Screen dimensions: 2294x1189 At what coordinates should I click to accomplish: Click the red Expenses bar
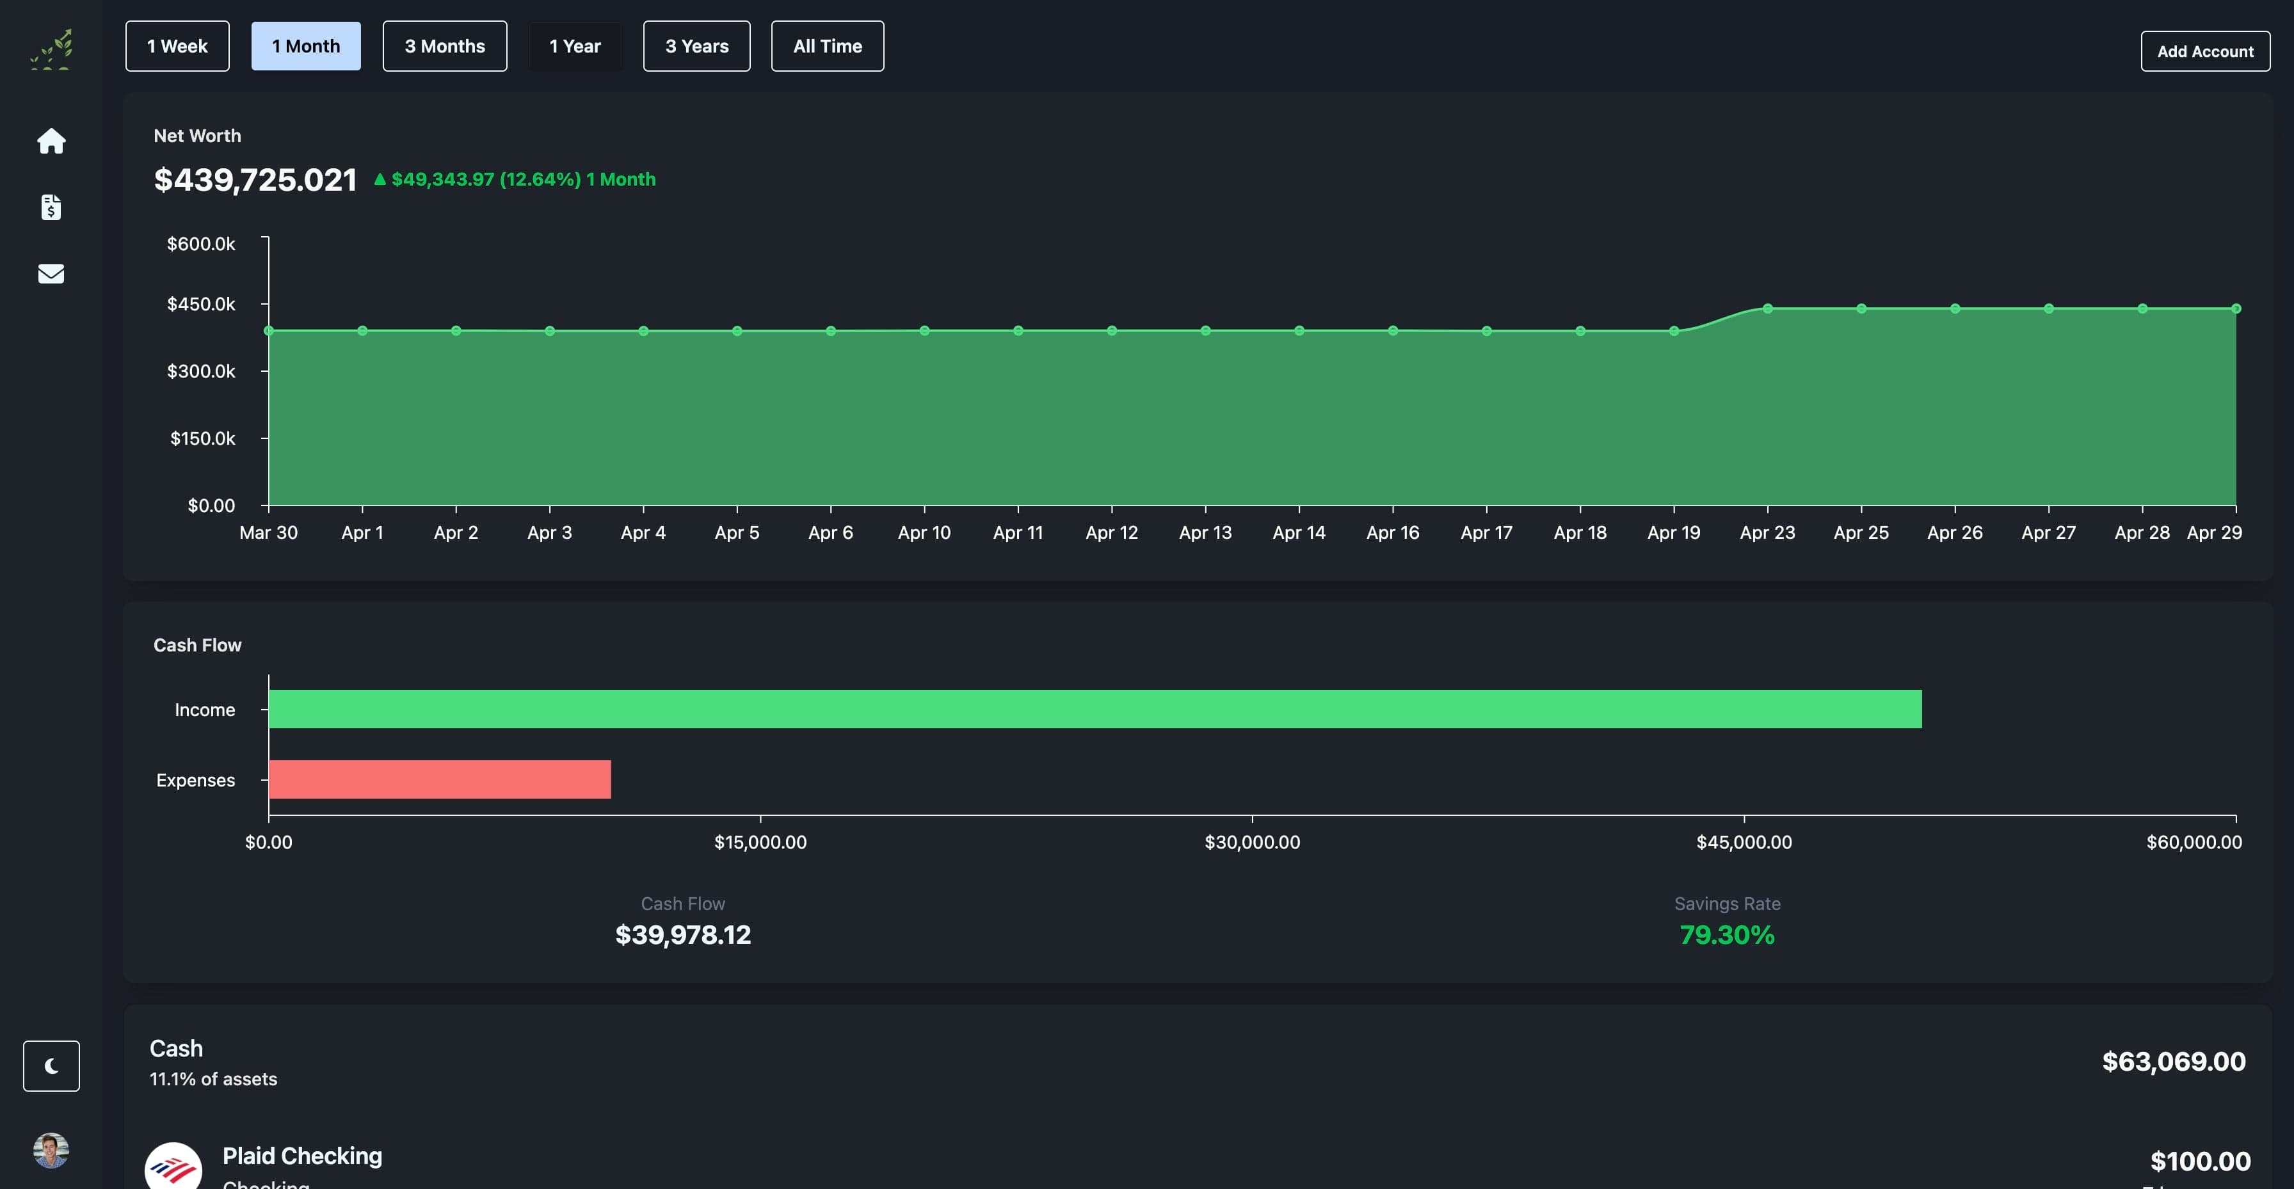[439, 779]
